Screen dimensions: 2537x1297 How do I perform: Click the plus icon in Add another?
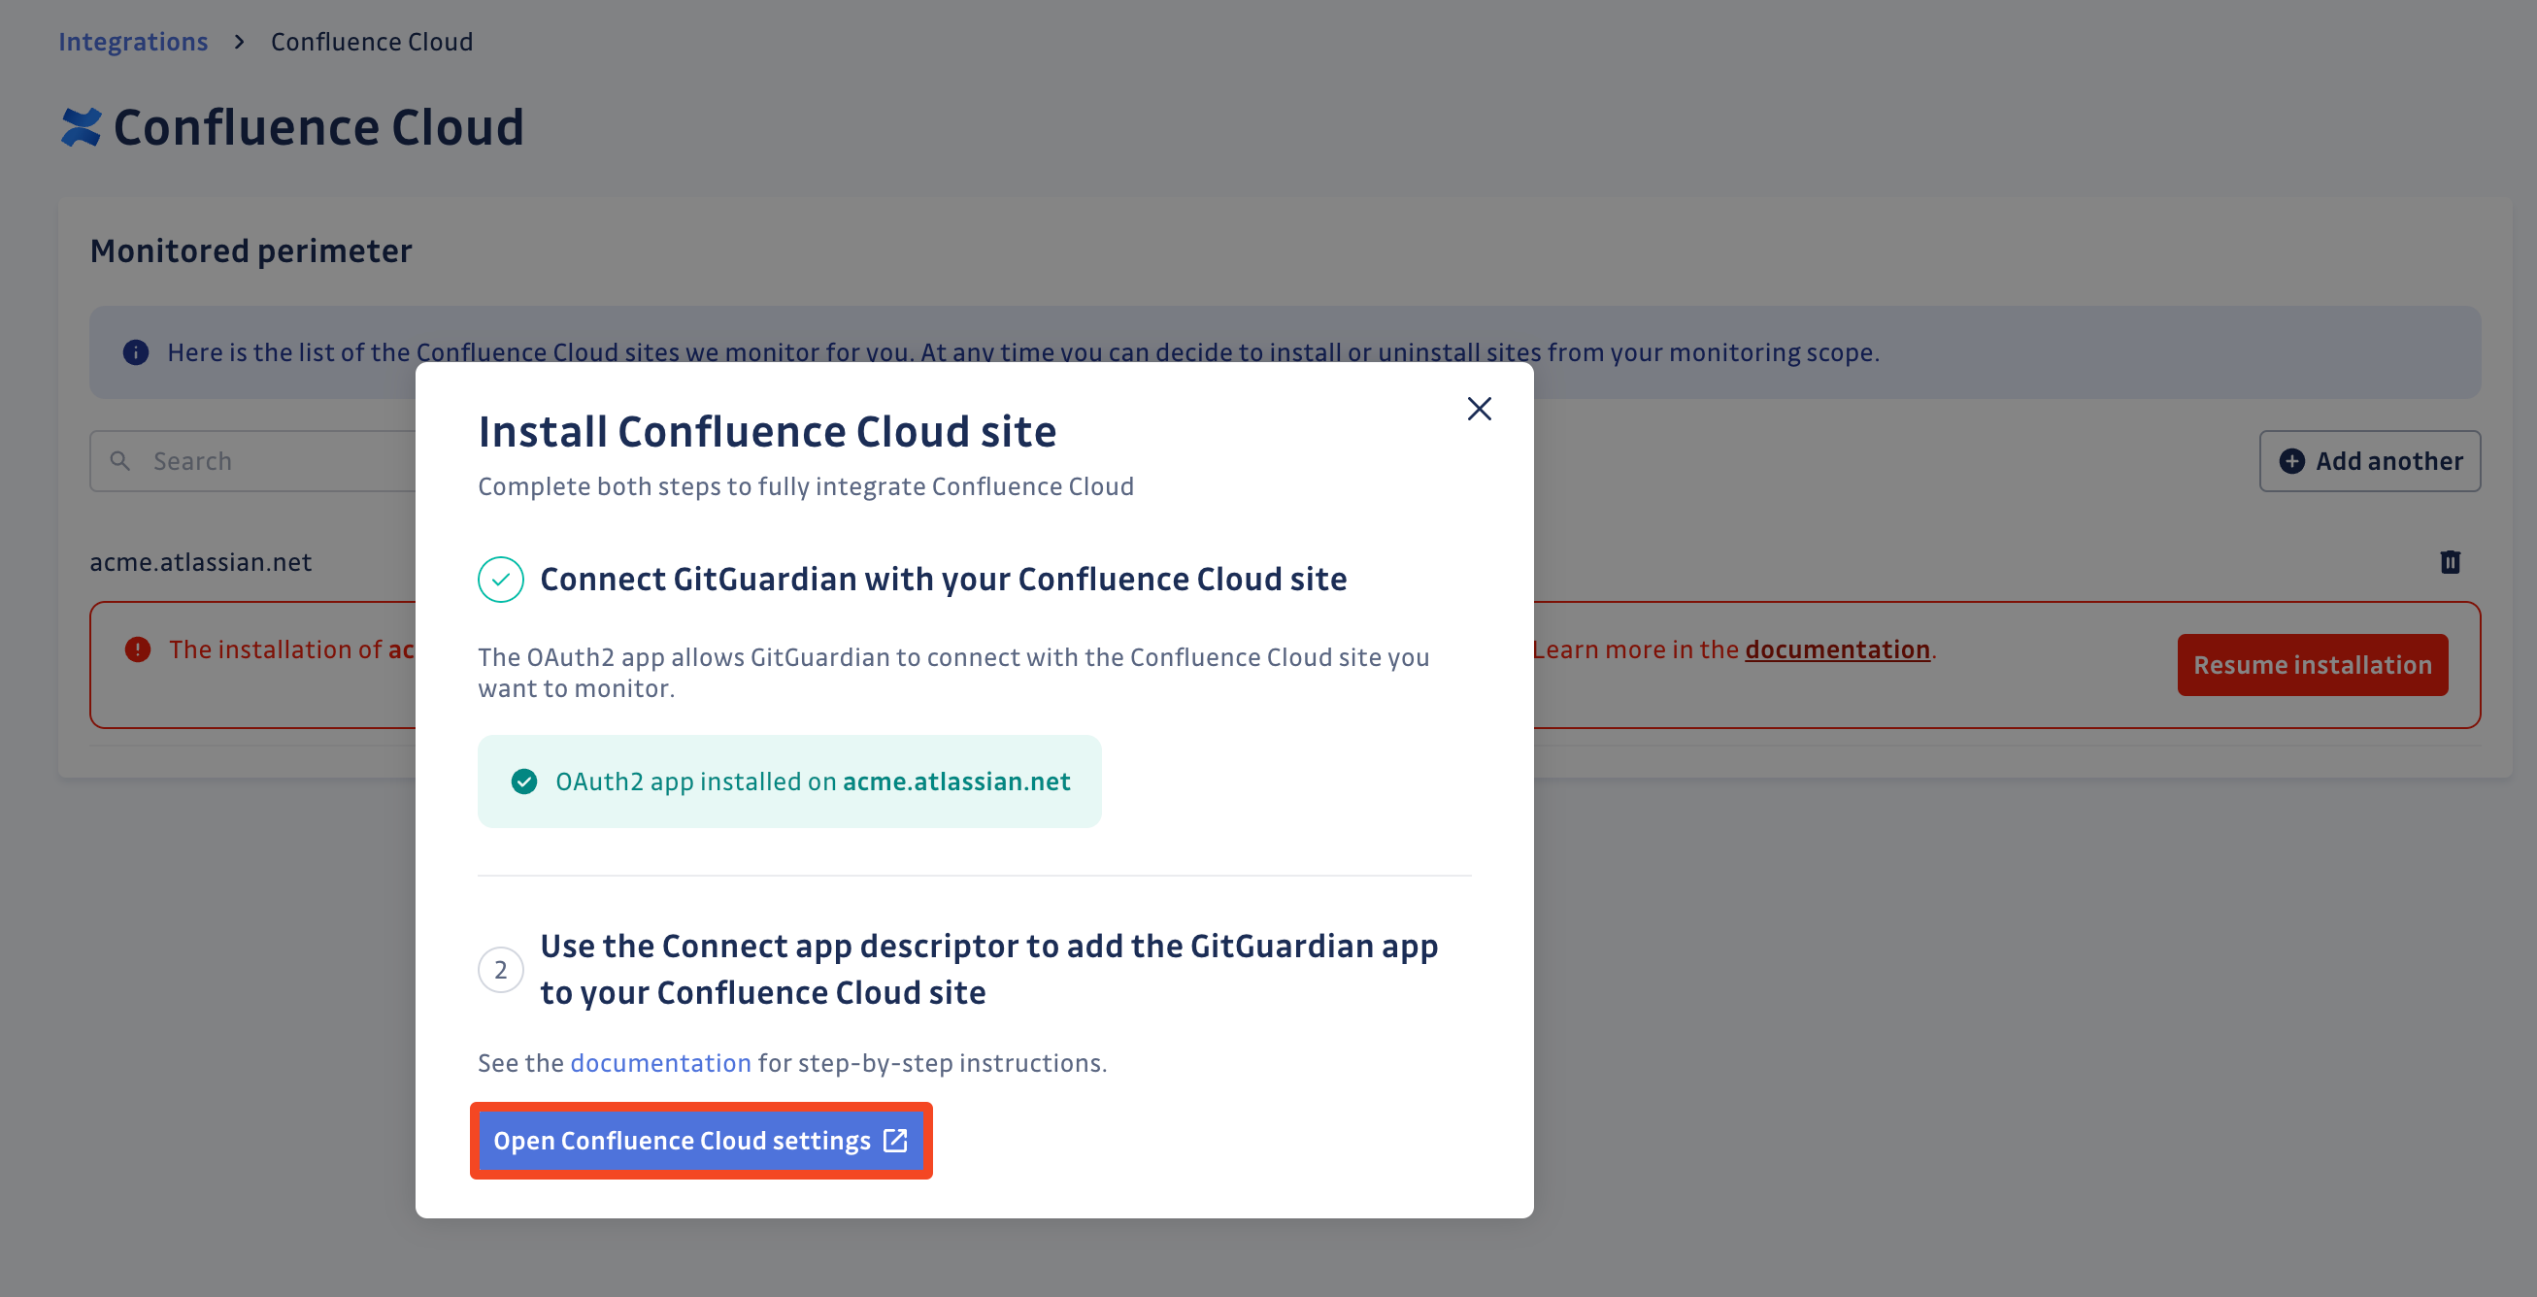pyautogui.click(x=2291, y=461)
